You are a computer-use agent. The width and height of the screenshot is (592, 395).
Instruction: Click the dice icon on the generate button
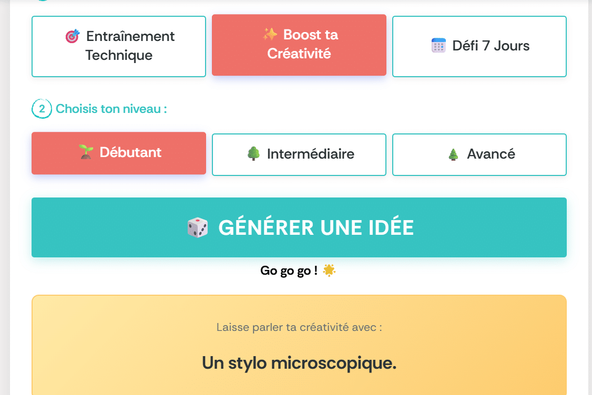pyautogui.click(x=198, y=228)
